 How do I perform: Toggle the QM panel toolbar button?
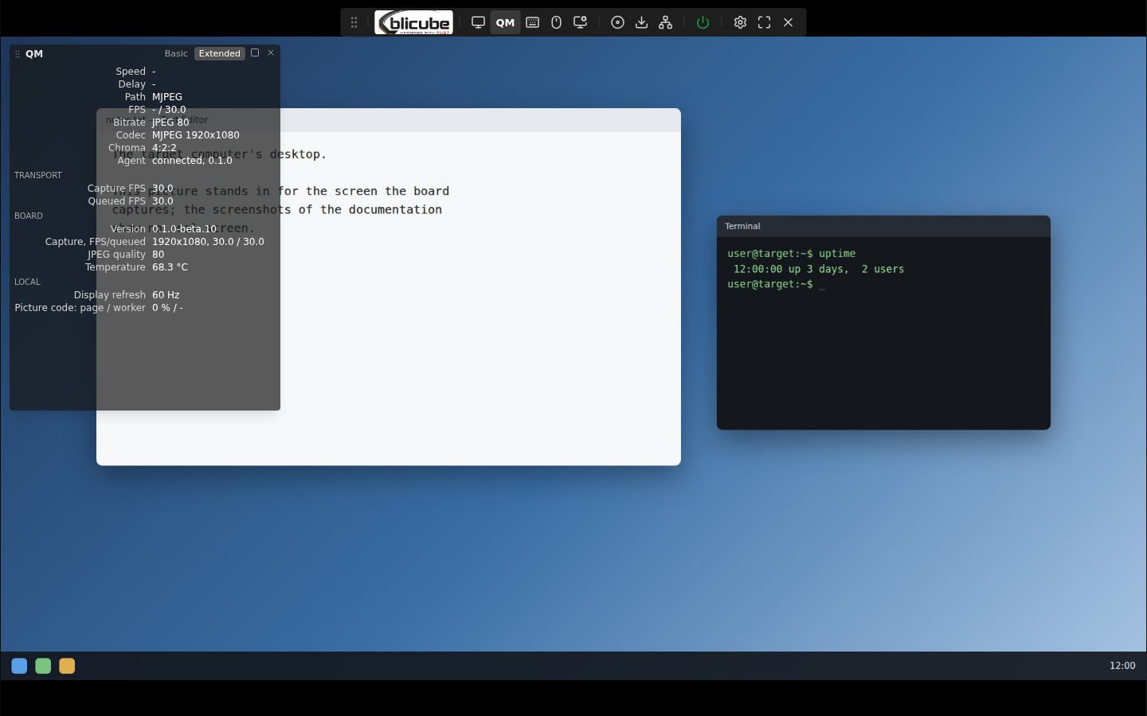click(x=505, y=22)
